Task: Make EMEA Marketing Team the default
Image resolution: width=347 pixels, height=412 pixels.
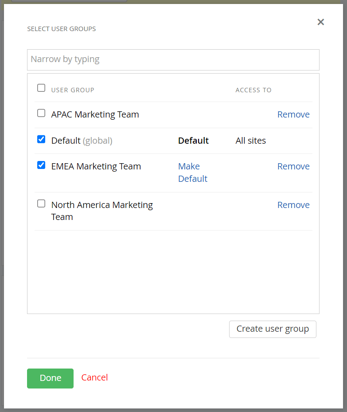Action: (x=192, y=173)
